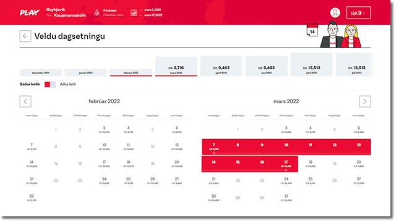Viewport: 396px width, 223px height.
Task: Click the PLAY airline logo
Action: 30,12
